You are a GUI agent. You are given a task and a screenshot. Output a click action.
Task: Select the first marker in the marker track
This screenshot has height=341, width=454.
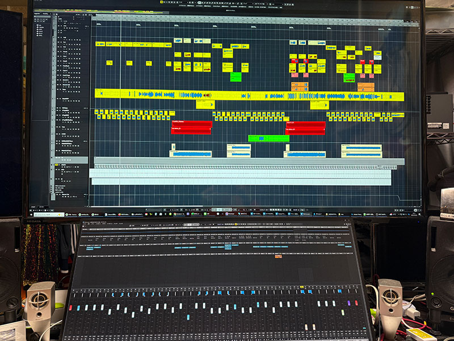[98, 24]
